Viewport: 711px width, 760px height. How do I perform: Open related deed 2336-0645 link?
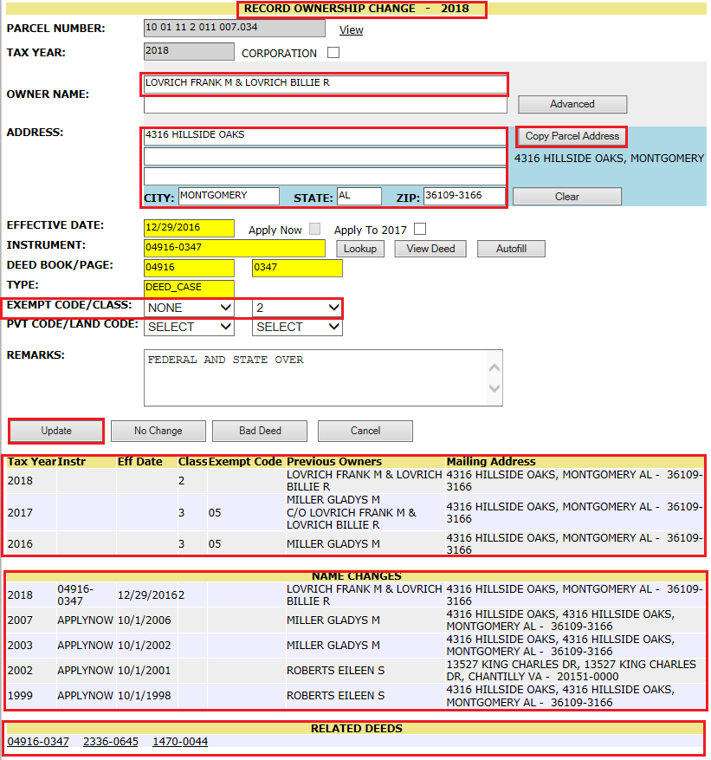click(111, 742)
